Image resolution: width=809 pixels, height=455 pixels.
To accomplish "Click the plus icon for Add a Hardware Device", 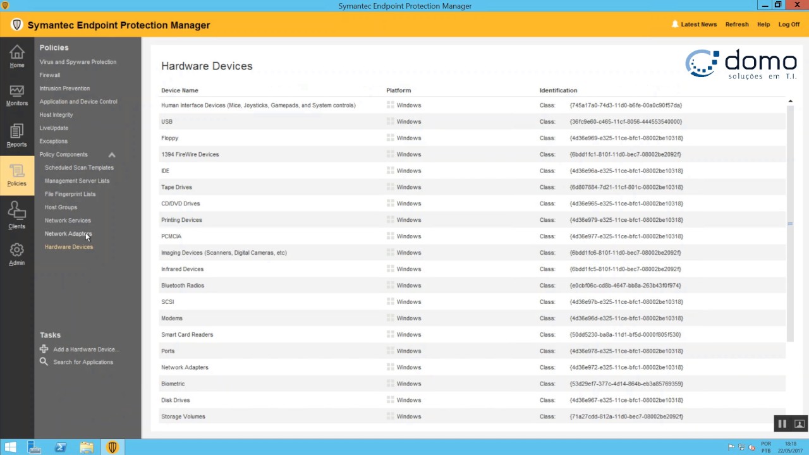I will click(x=44, y=349).
